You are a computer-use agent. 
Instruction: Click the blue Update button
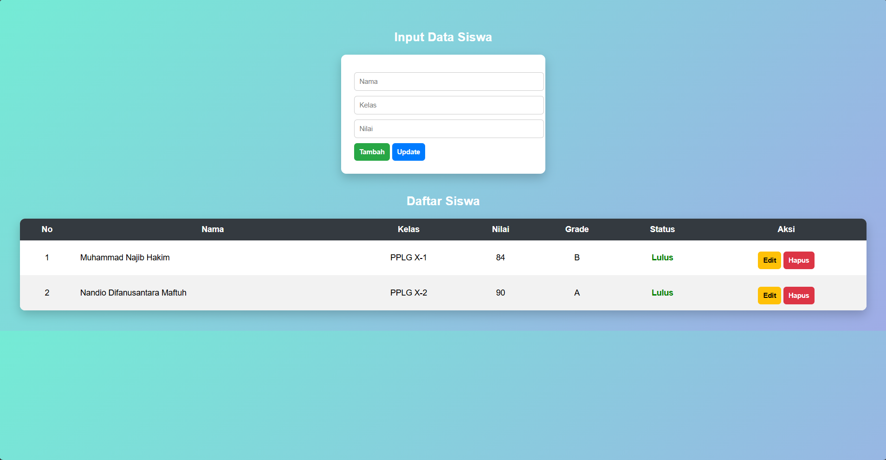(x=408, y=152)
